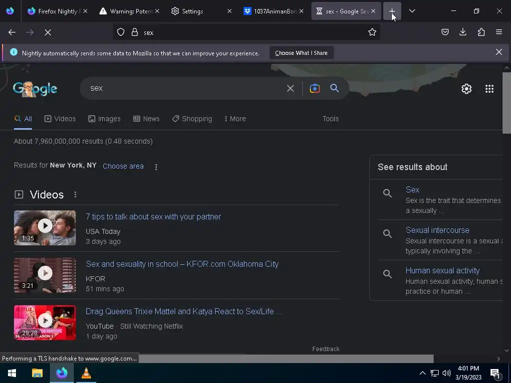Viewport: 511px width, 383px height.
Task: Open the Videos section options dots
Action: [75, 194]
